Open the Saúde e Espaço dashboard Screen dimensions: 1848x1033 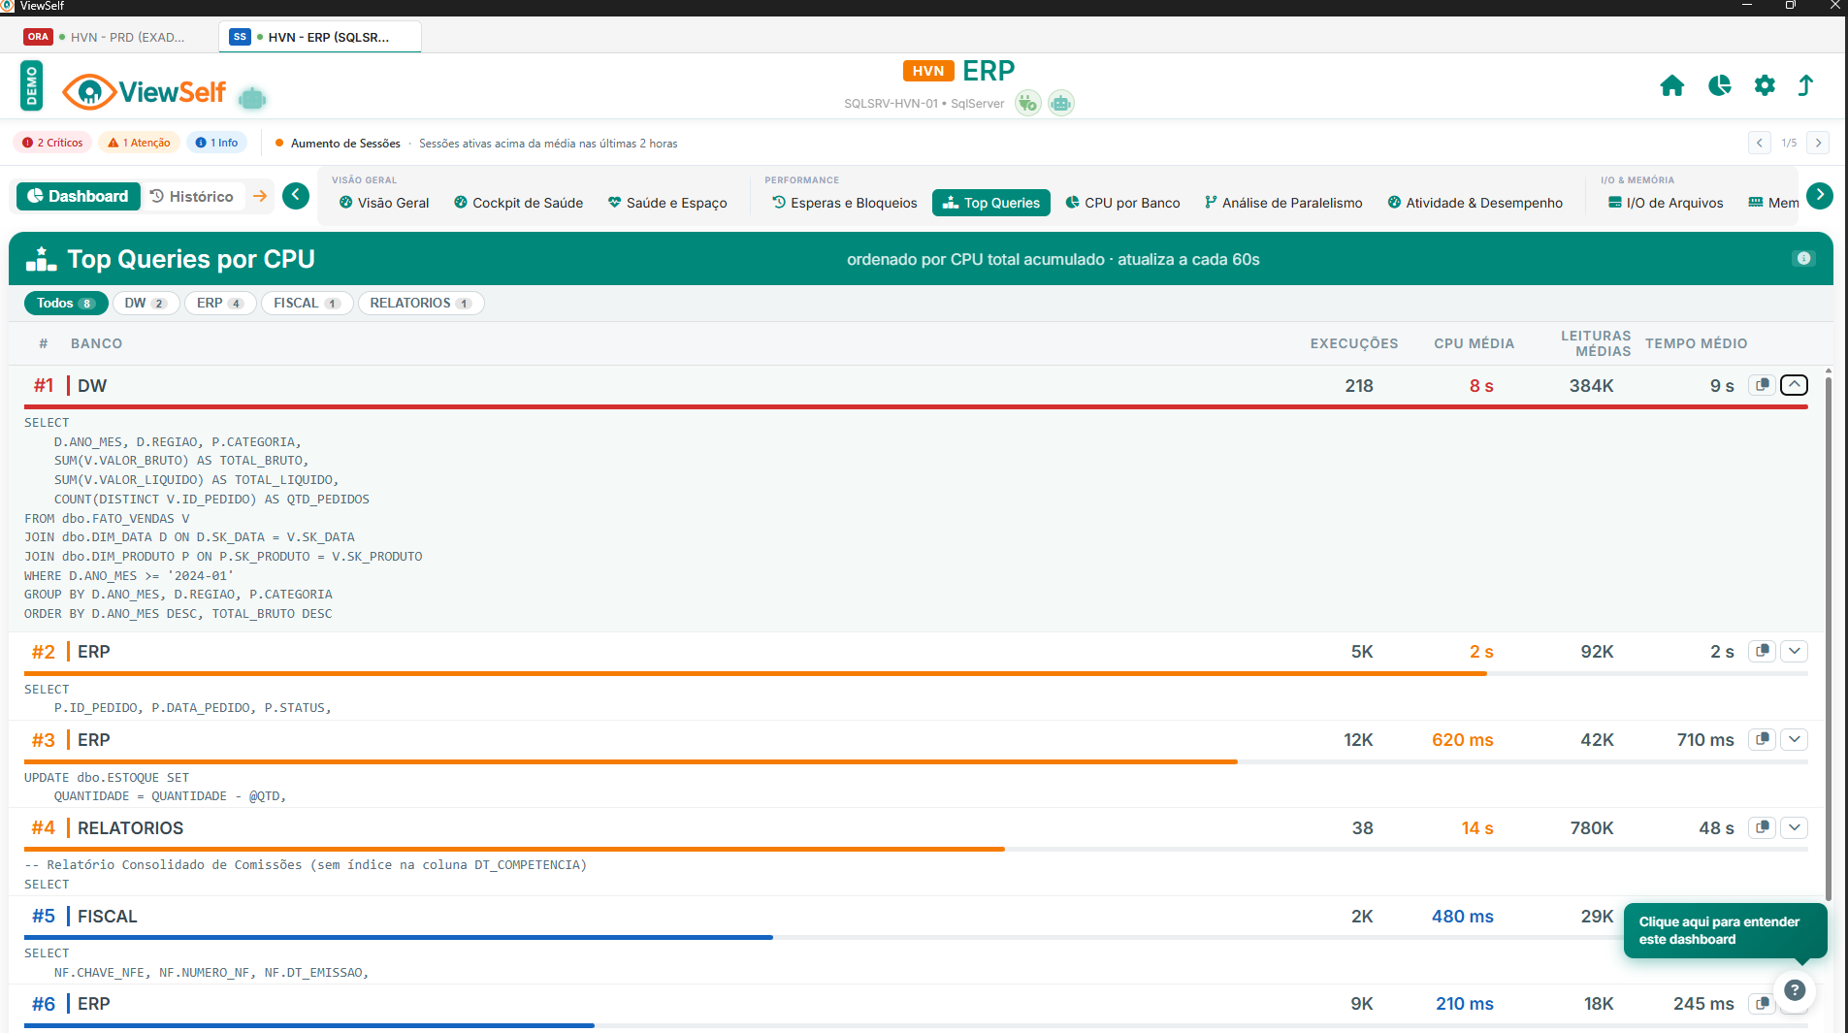point(667,203)
